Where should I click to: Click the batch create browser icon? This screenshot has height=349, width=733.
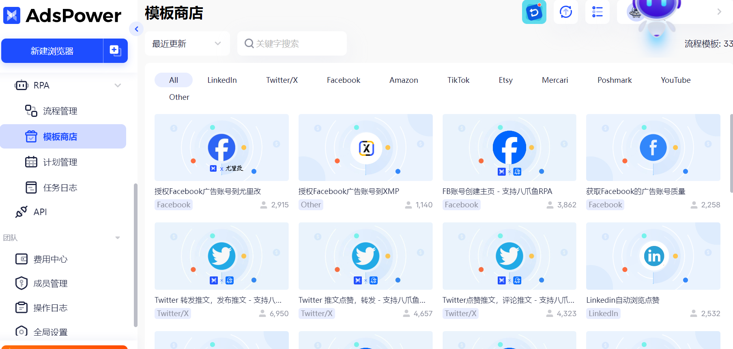(116, 51)
